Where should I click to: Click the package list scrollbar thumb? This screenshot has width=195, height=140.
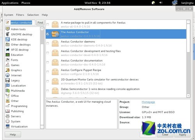(x=188, y=38)
